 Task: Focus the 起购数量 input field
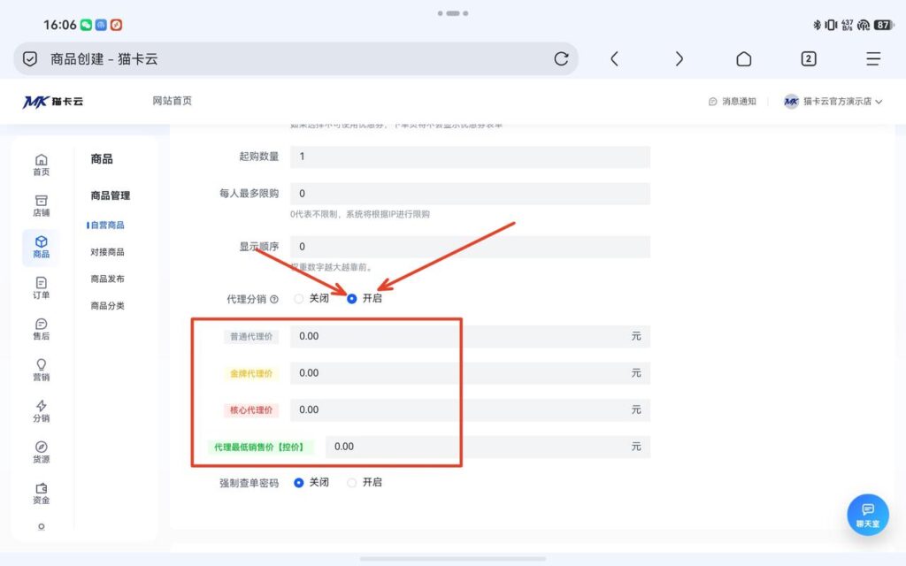click(x=471, y=157)
